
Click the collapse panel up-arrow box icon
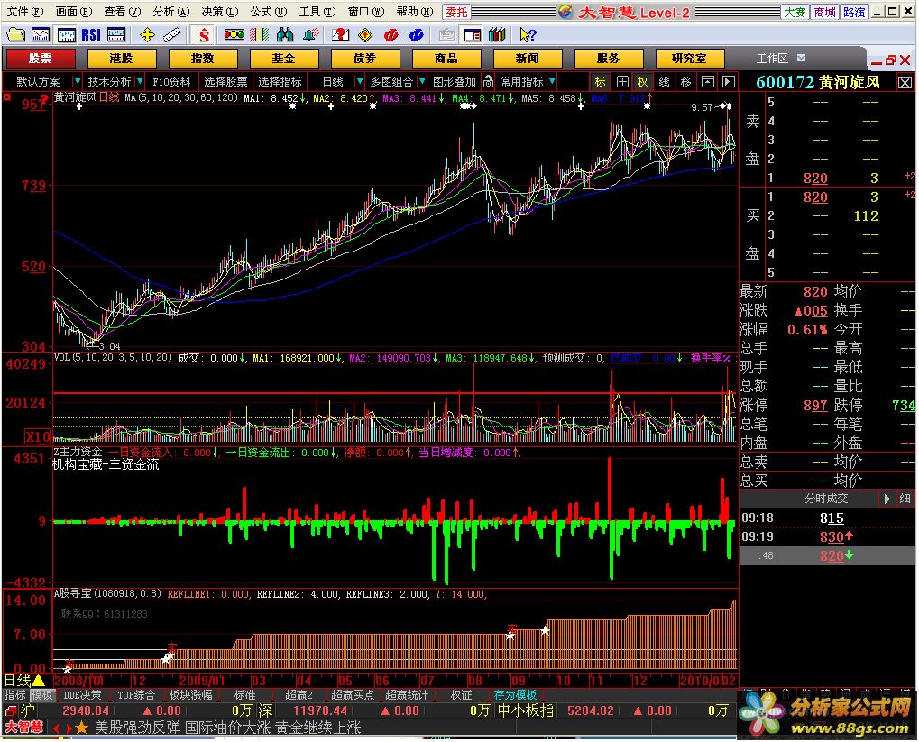(x=707, y=81)
